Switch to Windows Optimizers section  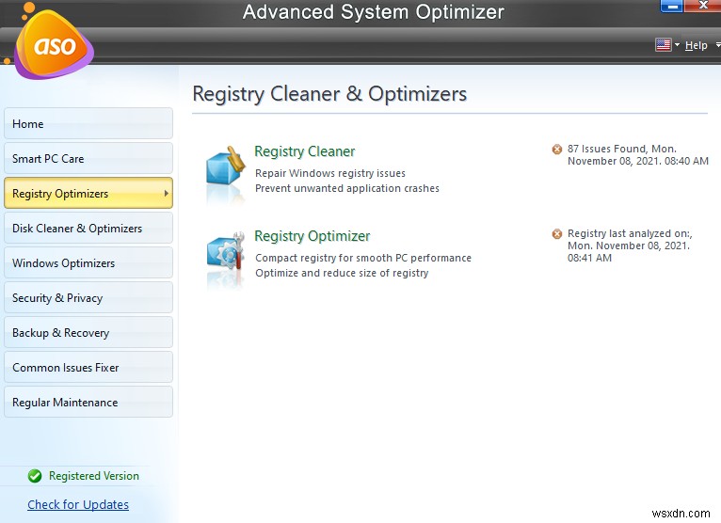[x=88, y=262]
